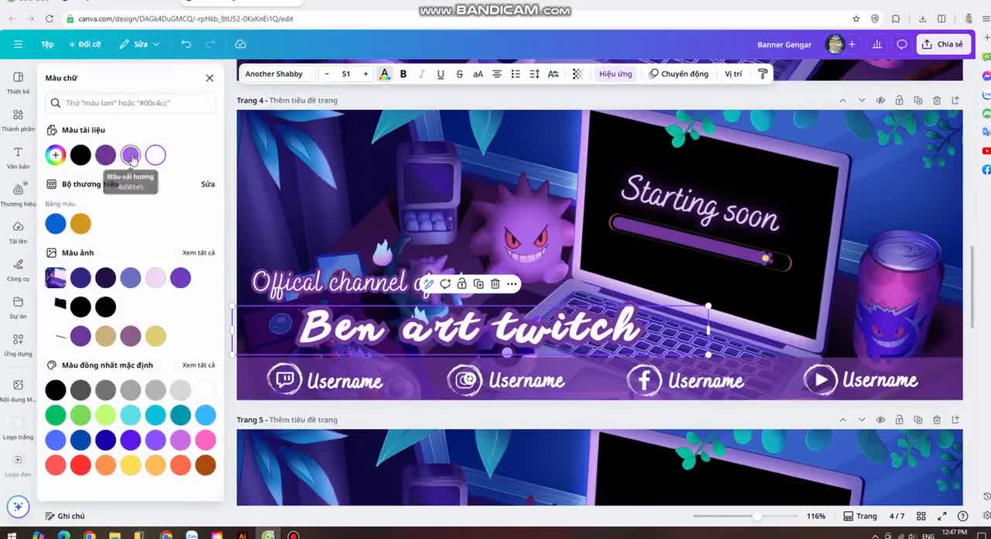The height and width of the screenshot is (539, 991).
Task: Open the transparency control in toolbar
Action: 577,74
